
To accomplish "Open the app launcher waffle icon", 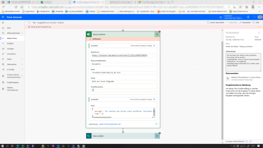I will [3, 17].
